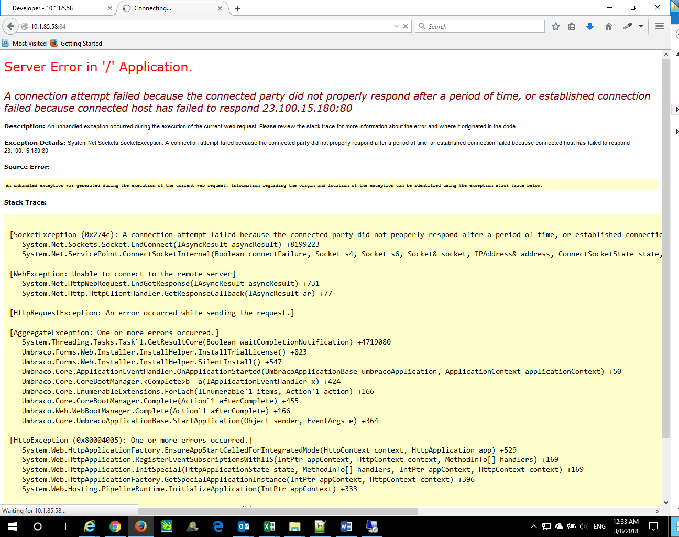Screen dimensions: 679x537
Task: Close the 'Connecting...' tab
Action: 220,8
